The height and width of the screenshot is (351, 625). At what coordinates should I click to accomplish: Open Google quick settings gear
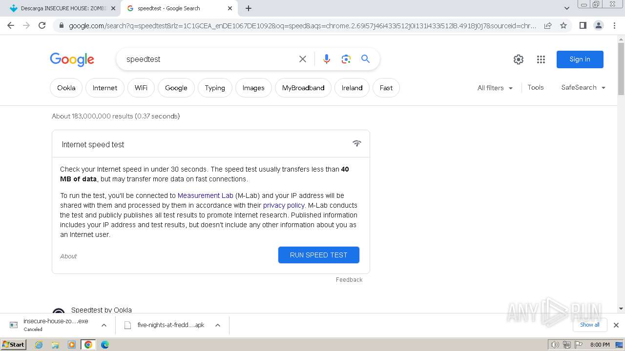tap(519, 59)
